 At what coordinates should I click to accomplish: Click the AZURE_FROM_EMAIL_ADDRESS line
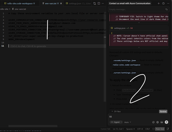point(42,23)
